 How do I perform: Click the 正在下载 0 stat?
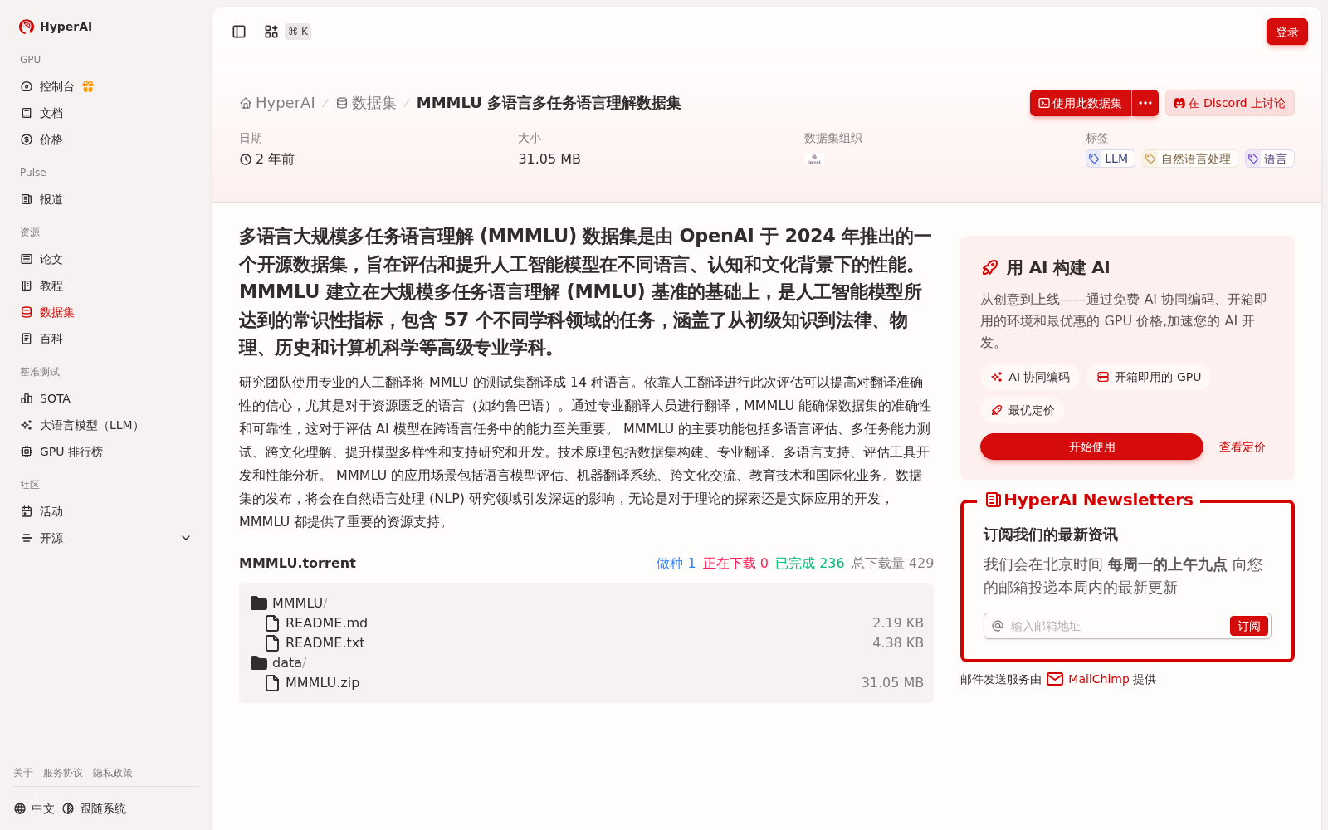pyautogui.click(x=735, y=563)
